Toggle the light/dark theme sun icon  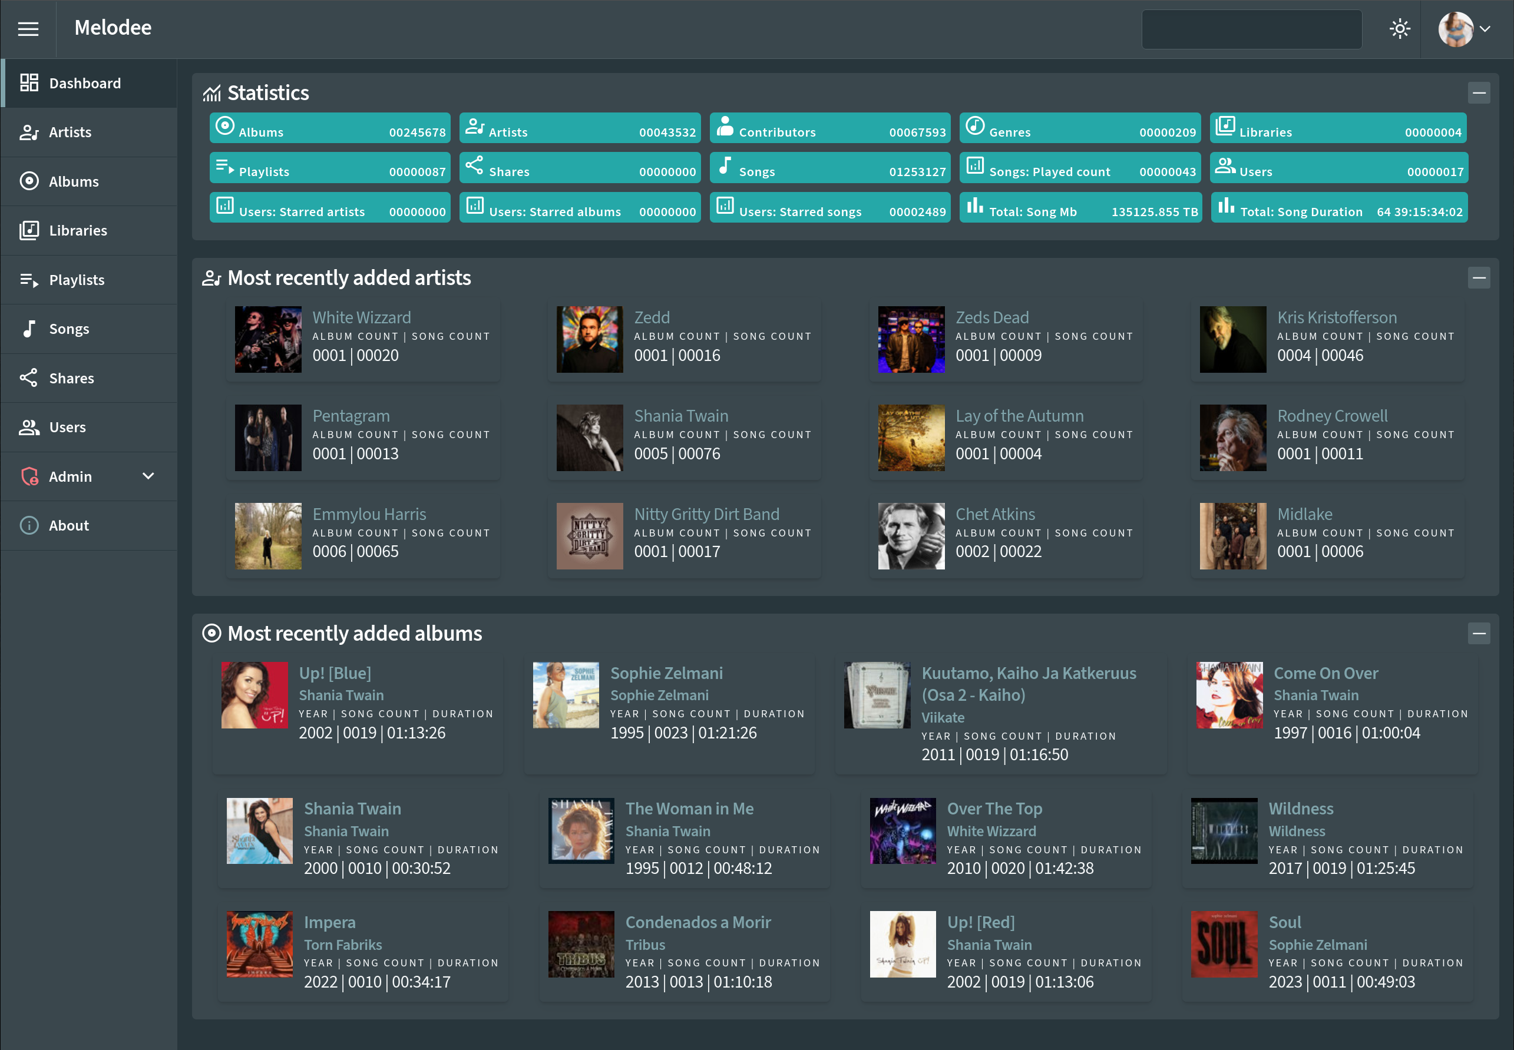1400,29
